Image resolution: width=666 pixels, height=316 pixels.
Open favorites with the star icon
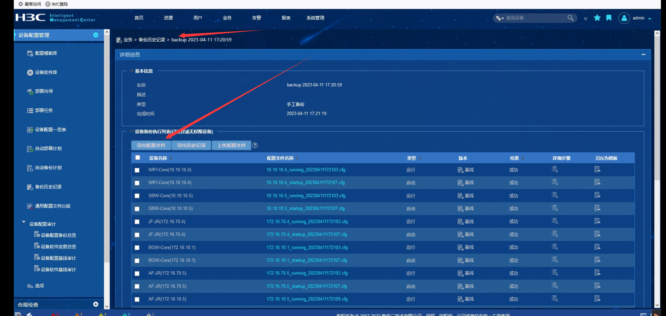597,18
